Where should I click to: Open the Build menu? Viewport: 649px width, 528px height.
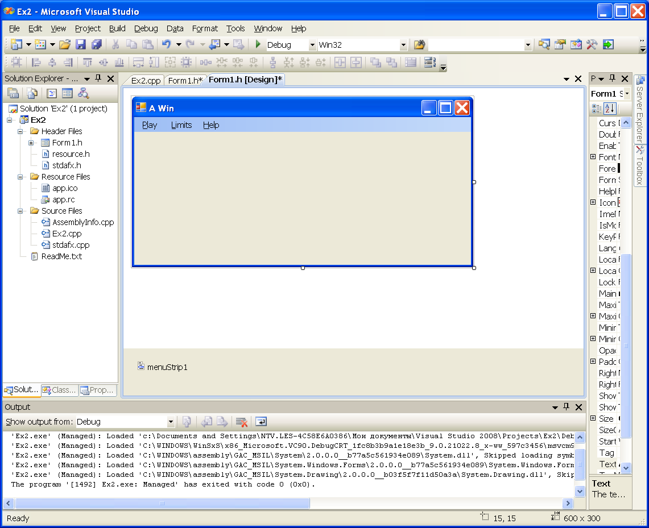pyautogui.click(x=117, y=28)
